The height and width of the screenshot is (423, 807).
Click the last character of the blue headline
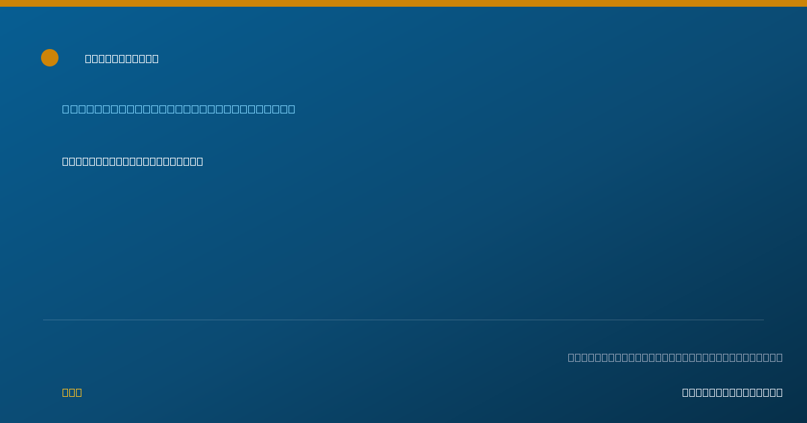(291, 109)
